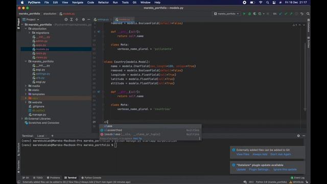Image resolution: width=327 pixels, height=184 pixels.
Task: Open the Problems tool tab
Action: point(53,178)
